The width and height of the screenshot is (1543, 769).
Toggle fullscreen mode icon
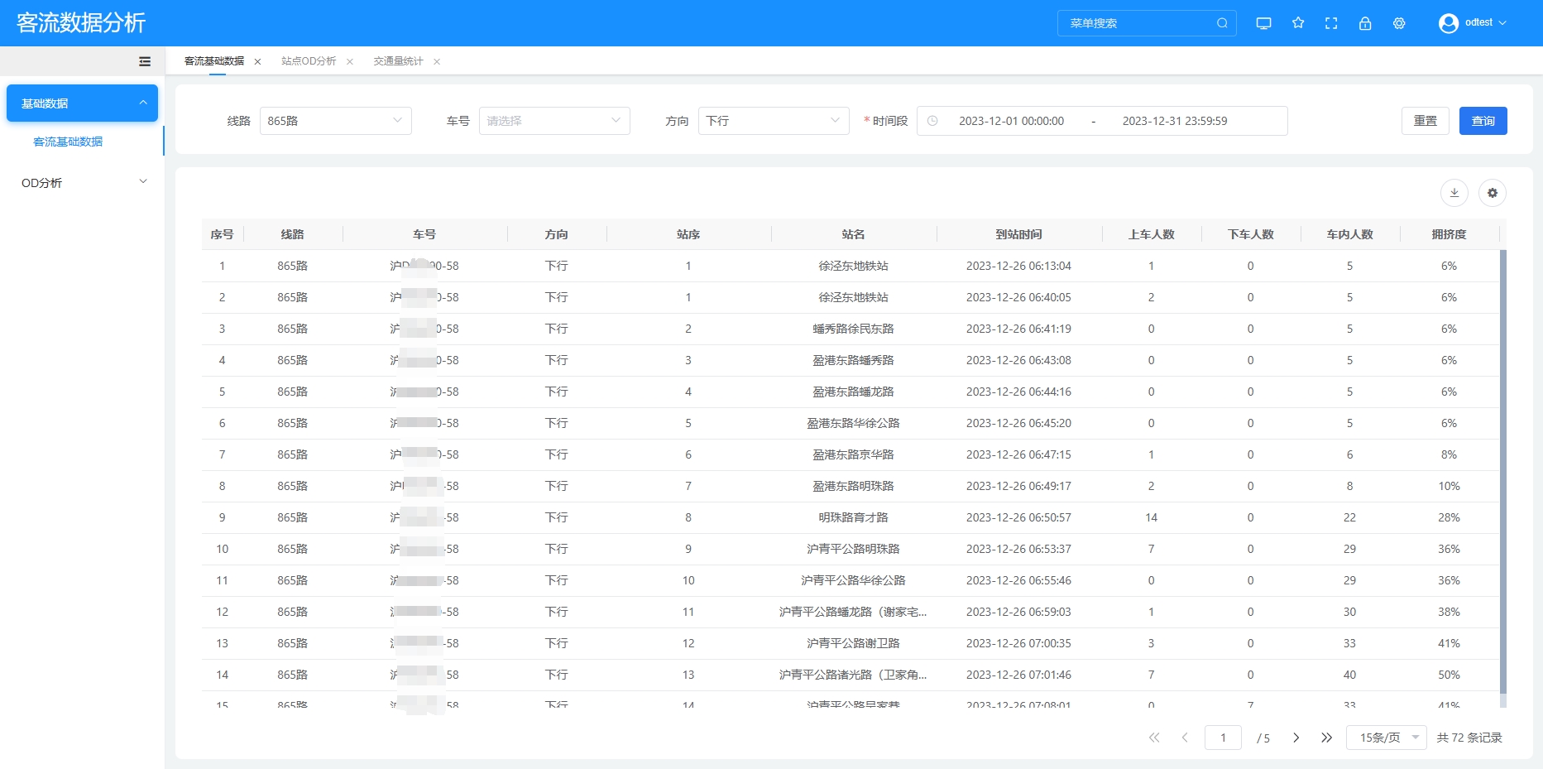tap(1331, 23)
